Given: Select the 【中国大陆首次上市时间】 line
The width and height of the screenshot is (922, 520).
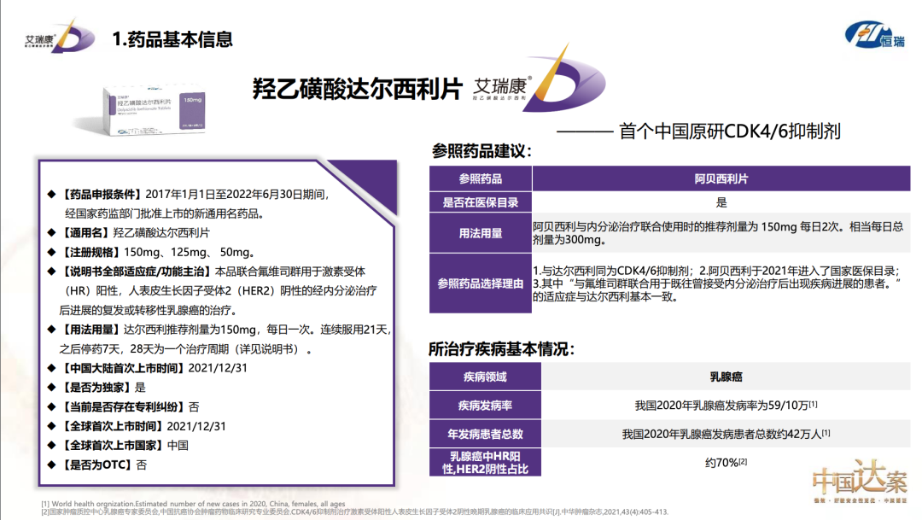Looking at the screenshot, I should click(148, 368).
